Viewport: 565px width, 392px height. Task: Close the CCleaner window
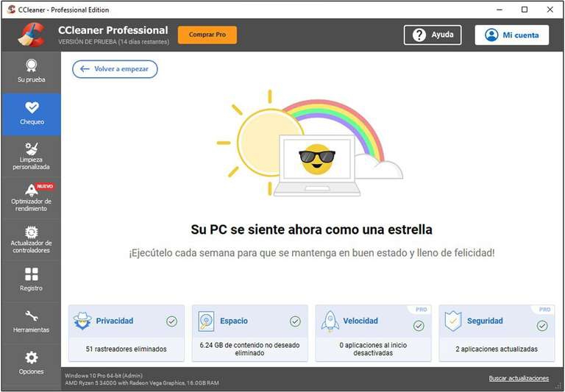[x=550, y=10]
